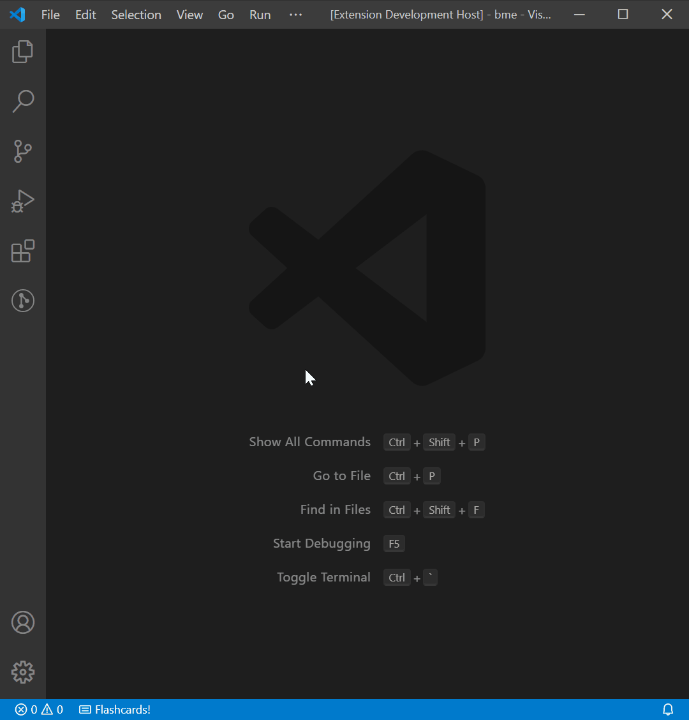This screenshot has width=689, height=720.
Task: Open Run and Debug view
Action: tap(22, 201)
